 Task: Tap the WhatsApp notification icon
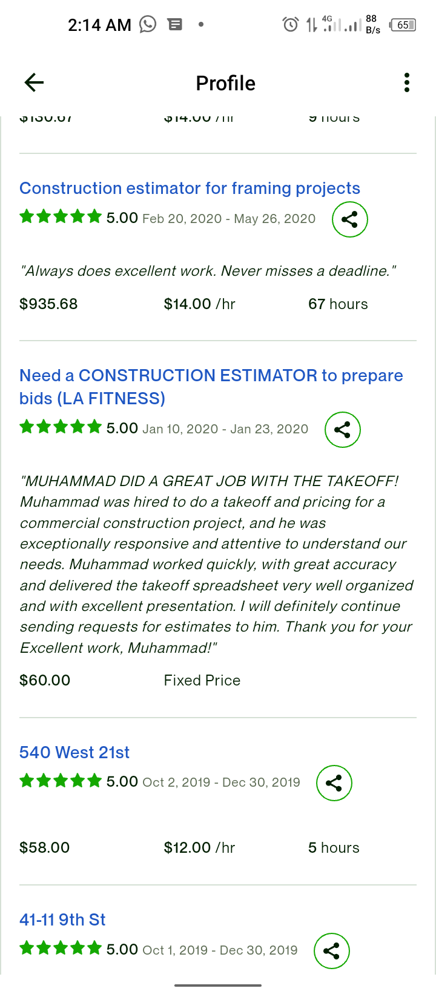coord(148,24)
